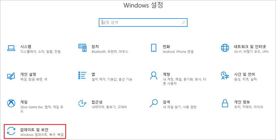
Task: Click the Windows 설정 page heading
Action: click(143, 5)
